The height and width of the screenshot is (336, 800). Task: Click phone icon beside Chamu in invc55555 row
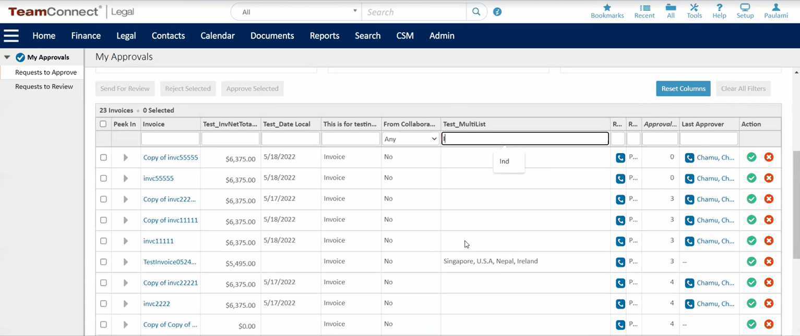(689, 179)
